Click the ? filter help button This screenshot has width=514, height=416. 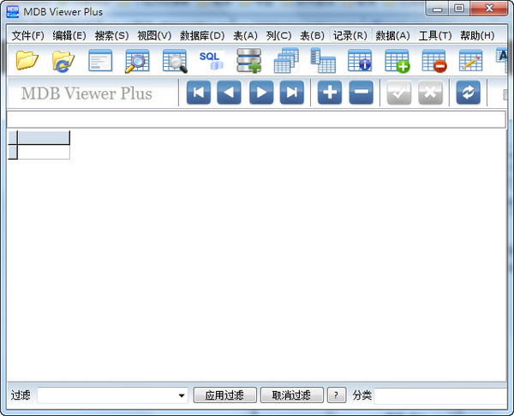tap(338, 395)
